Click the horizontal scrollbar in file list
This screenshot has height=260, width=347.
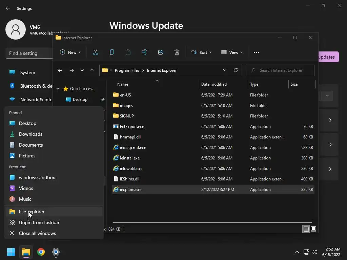click(x=212, y=222)
